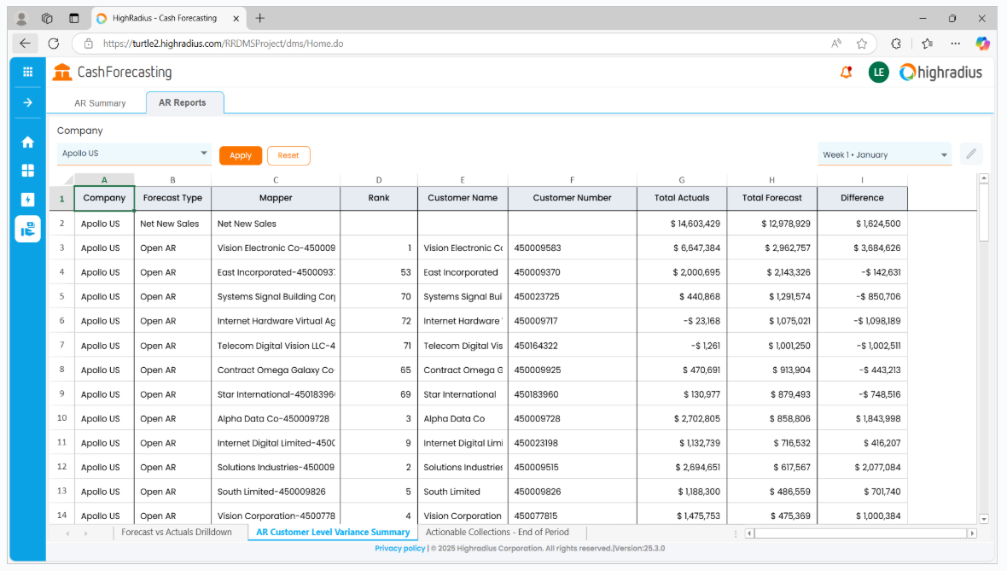This screenshot has width=1007, height=571.
Task: Click horizontal scrollbar left arrow
Action: pos(749,533)
